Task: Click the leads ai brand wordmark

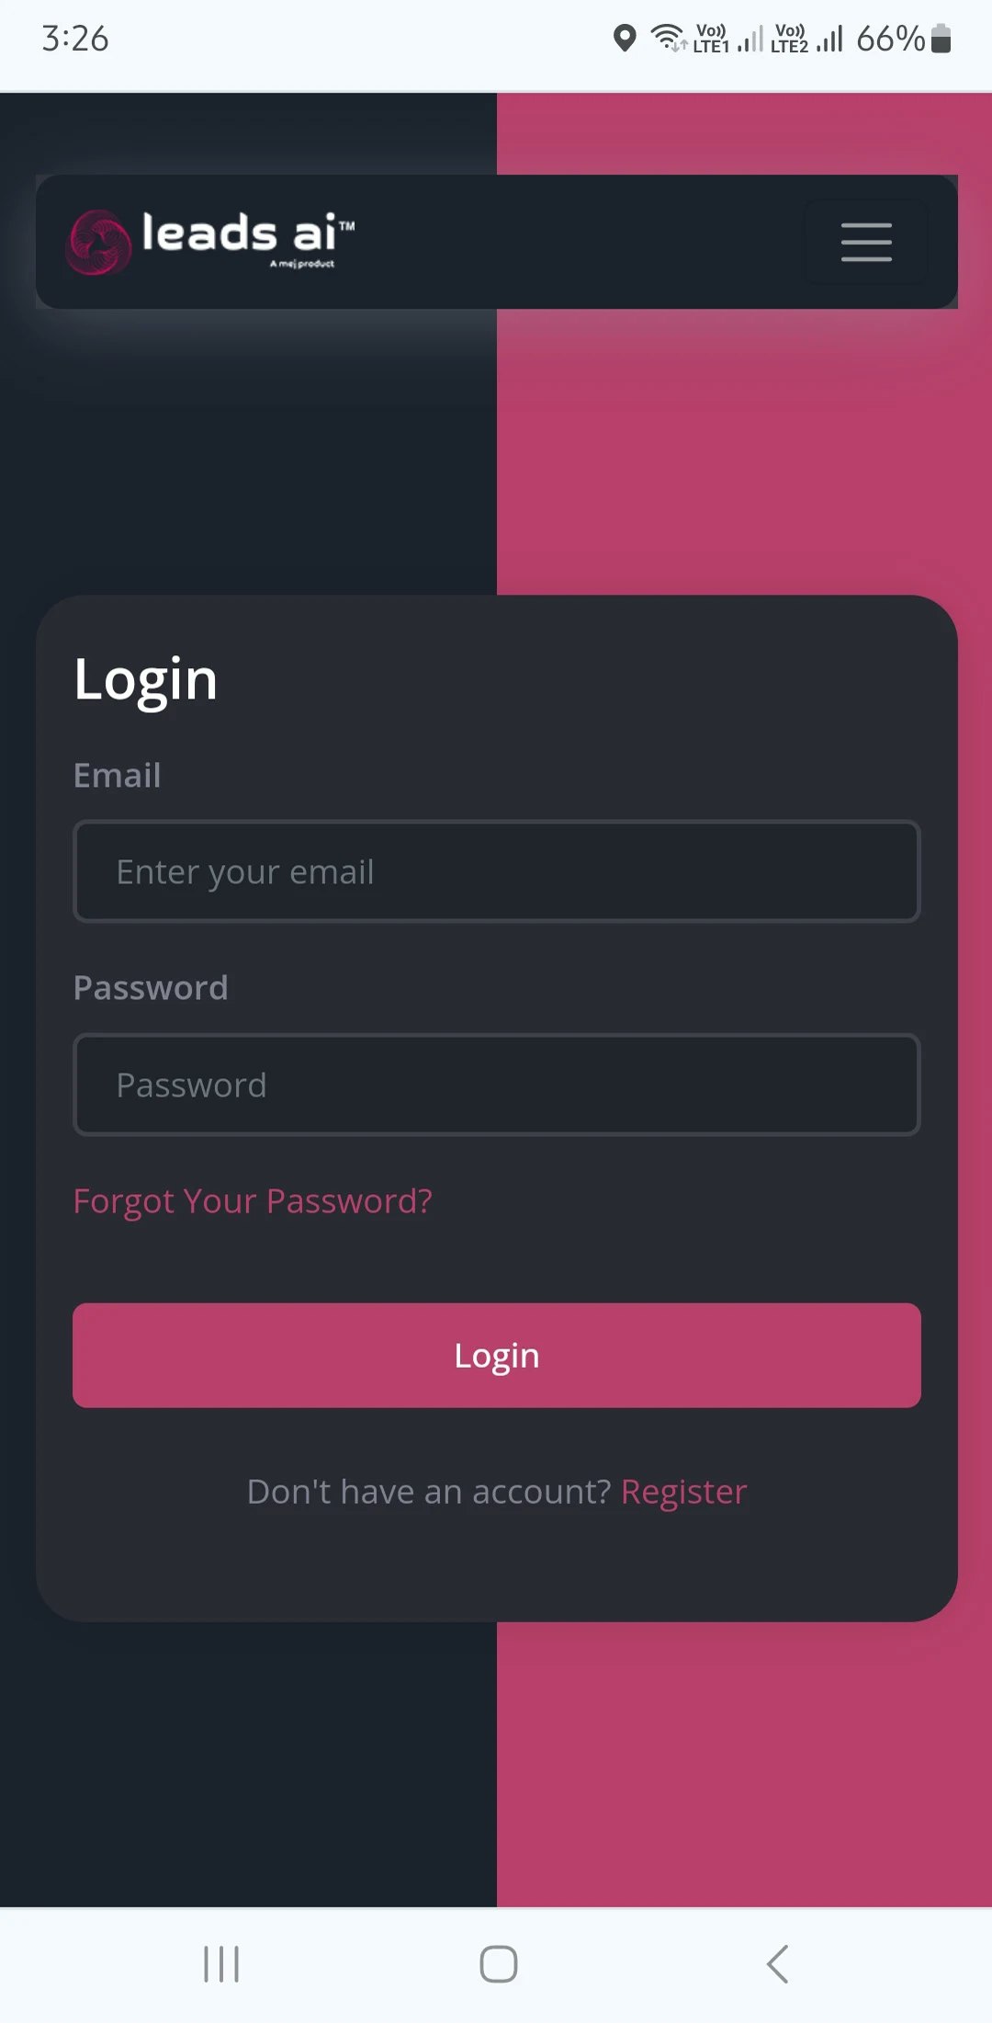Action: (x=248, y=235)
